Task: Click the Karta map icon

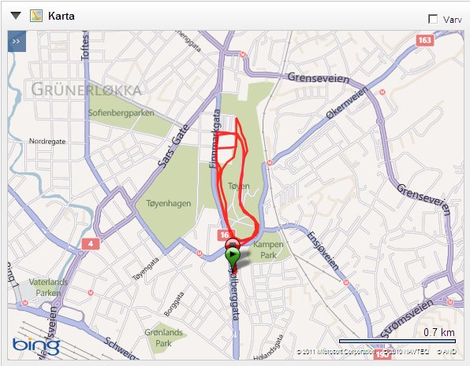Action: point(36,16)
